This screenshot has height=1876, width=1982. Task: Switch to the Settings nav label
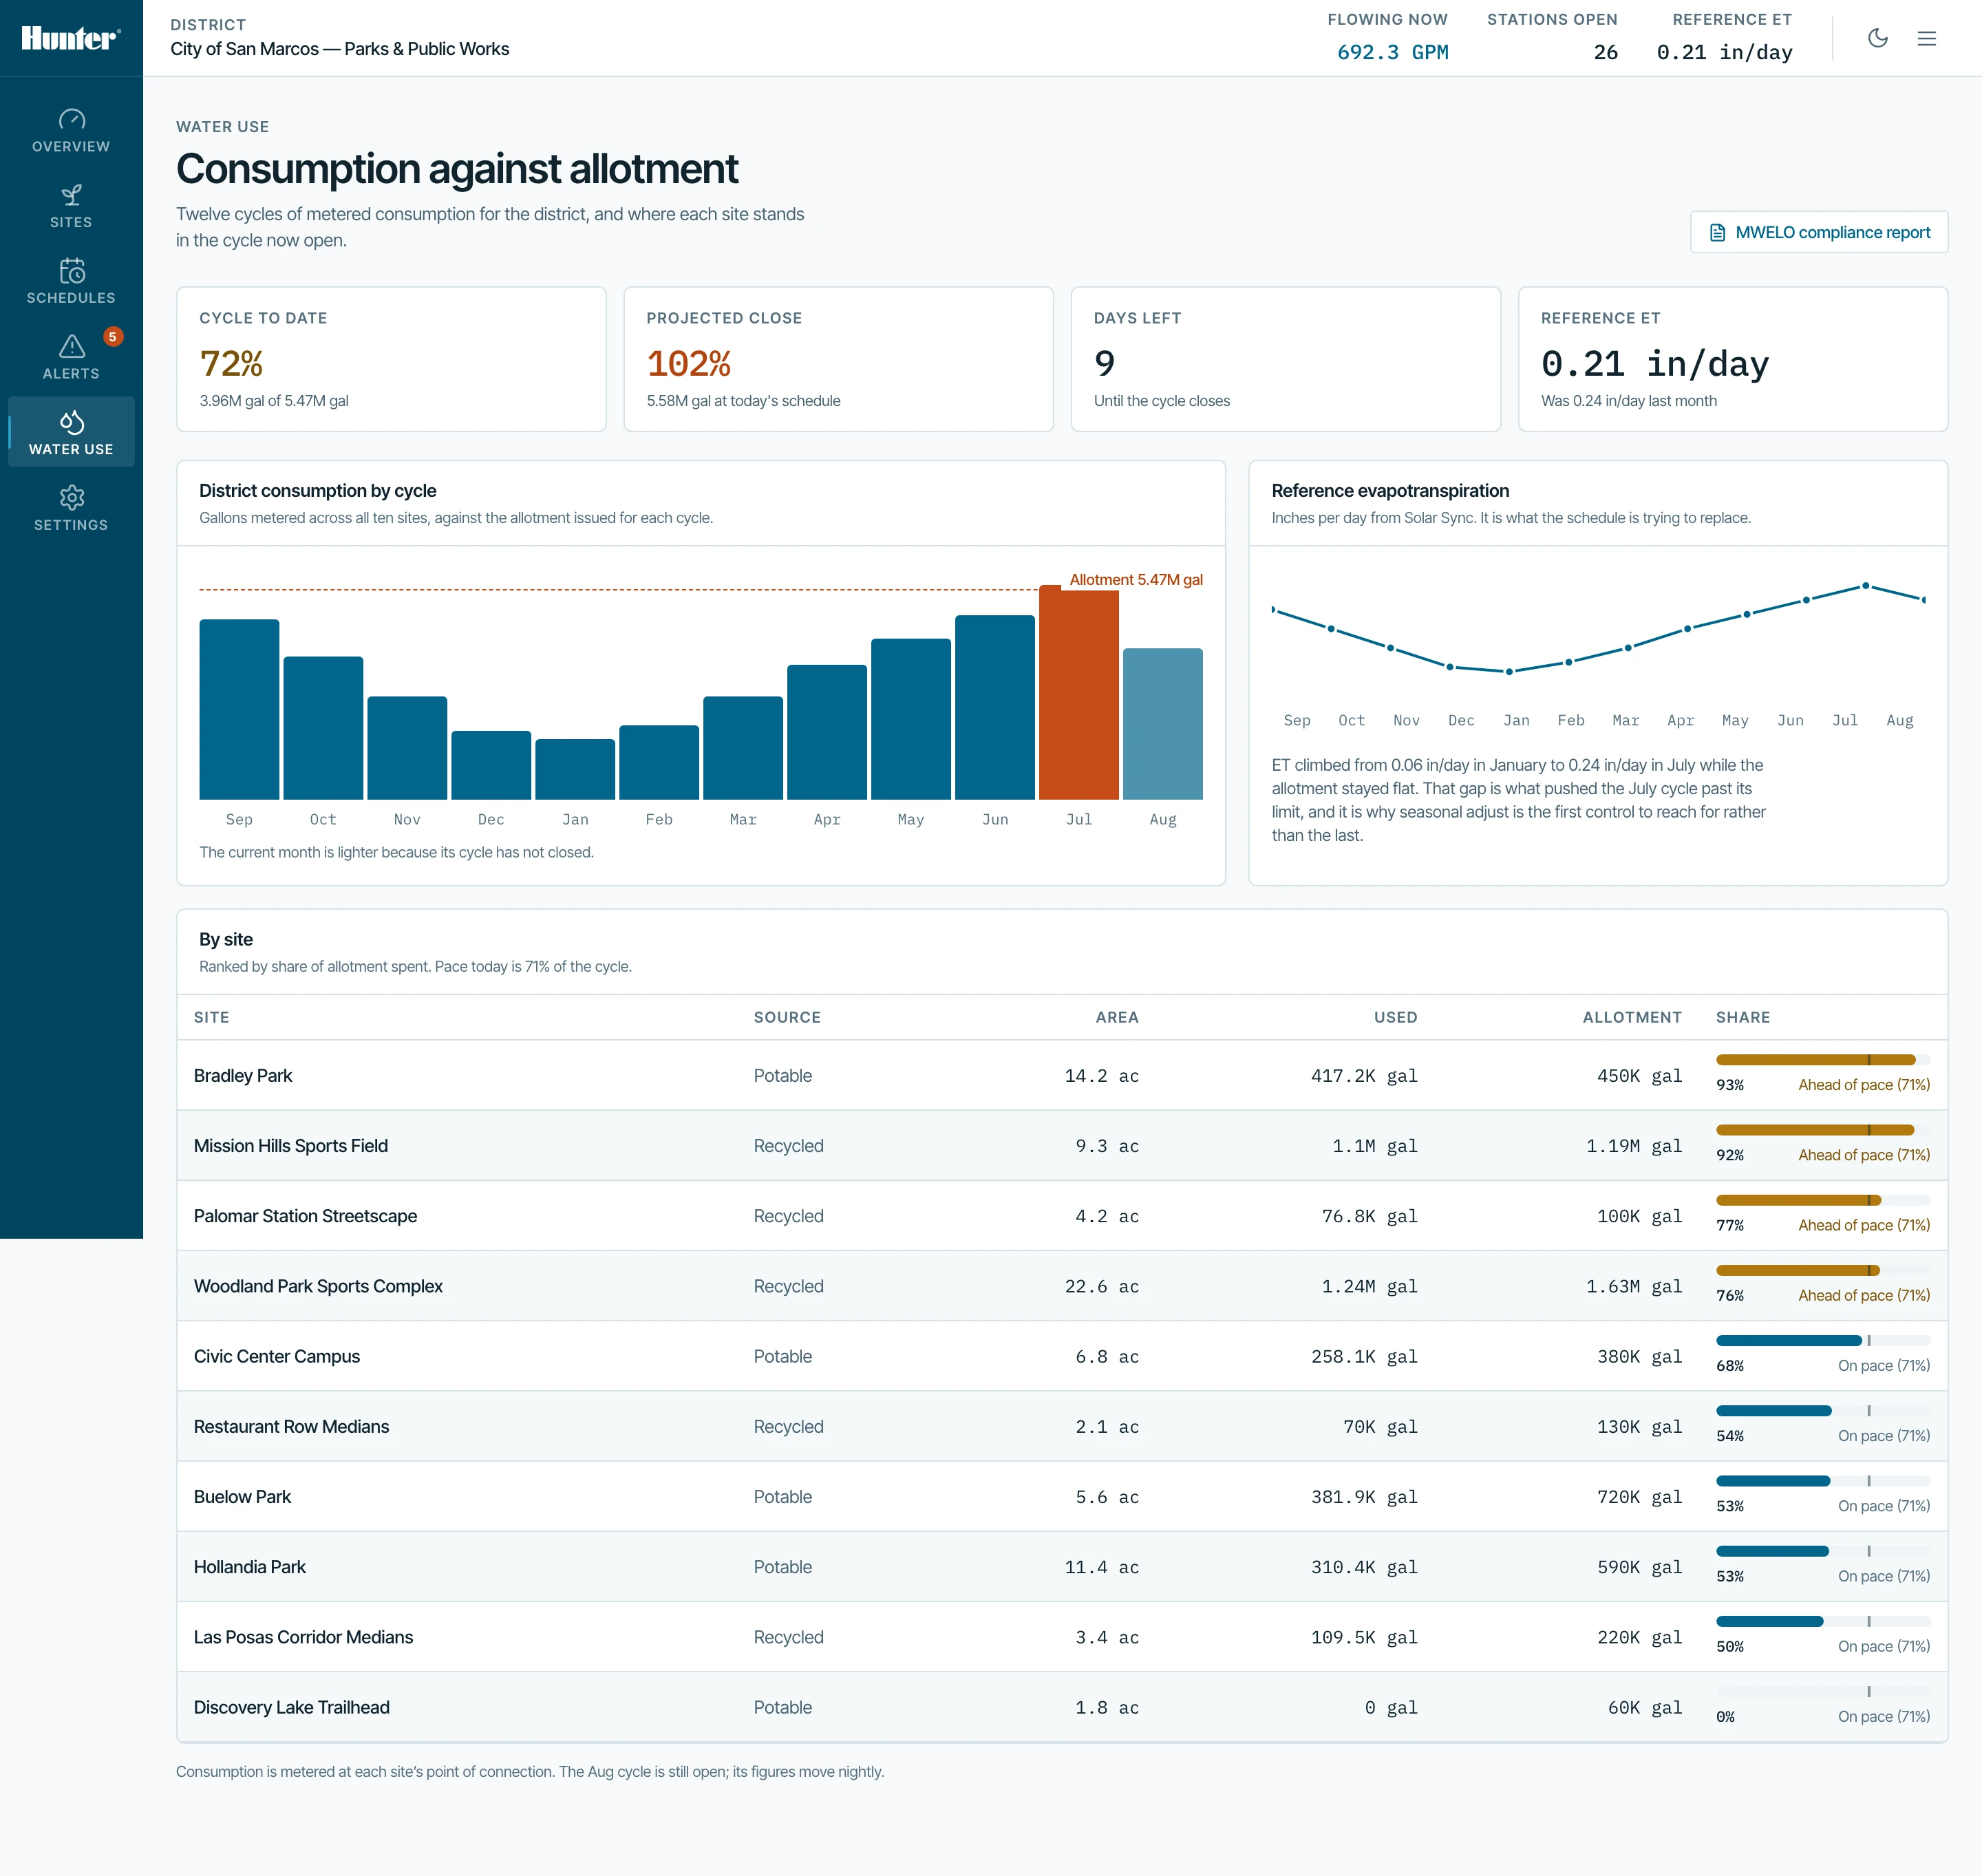click(71, 525)
